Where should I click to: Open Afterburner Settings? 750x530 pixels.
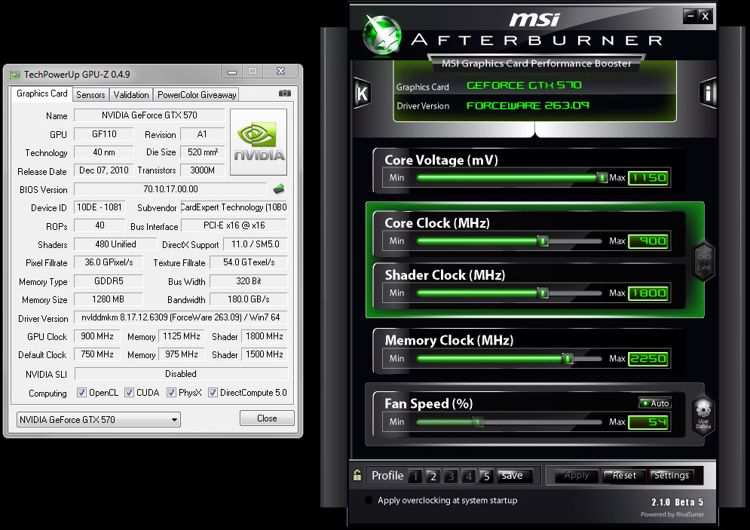point(672,476)
